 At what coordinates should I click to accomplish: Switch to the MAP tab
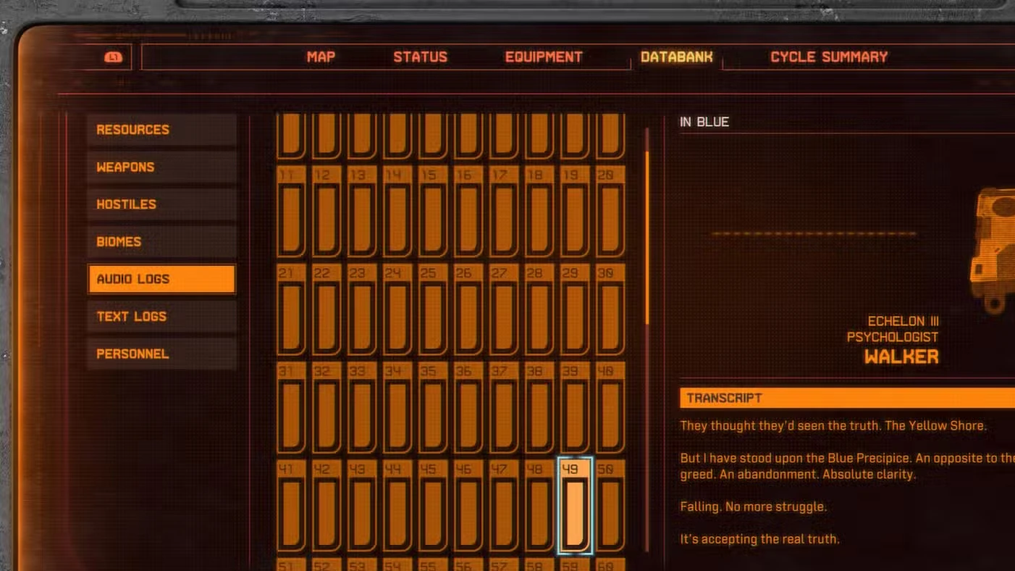(x=321, y=57)
